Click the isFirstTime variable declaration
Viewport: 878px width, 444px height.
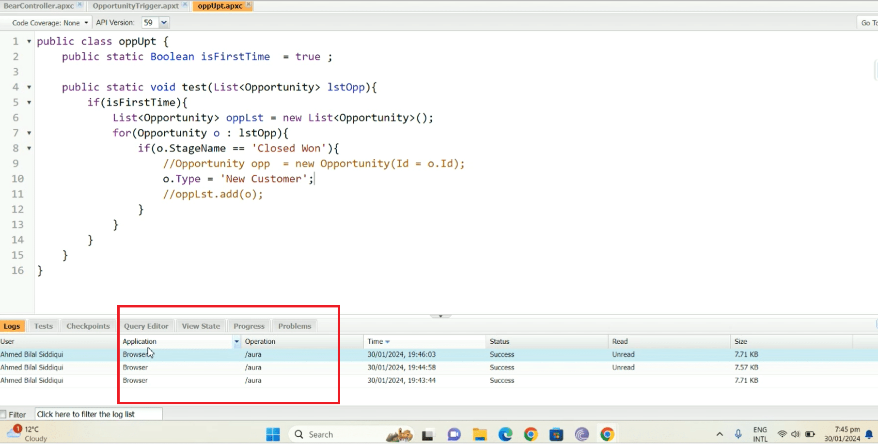pos(235,57)
